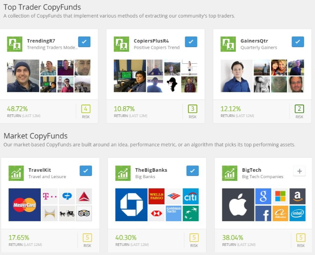Select the MasterCard logo in TravelKit

24,205
